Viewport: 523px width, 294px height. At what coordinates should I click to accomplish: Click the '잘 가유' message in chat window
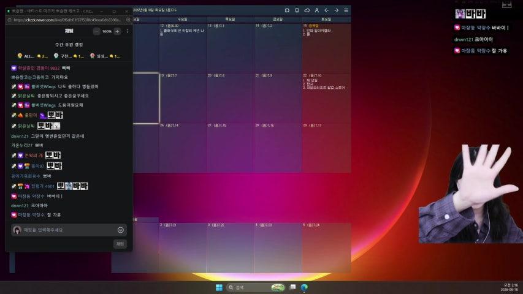54,215
